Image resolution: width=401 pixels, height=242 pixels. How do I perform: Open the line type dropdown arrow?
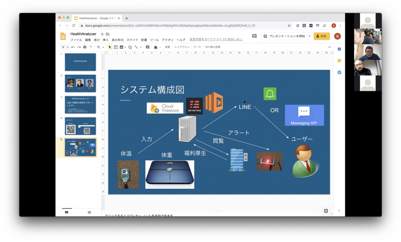pyautogui.click(x=141, y=47)
